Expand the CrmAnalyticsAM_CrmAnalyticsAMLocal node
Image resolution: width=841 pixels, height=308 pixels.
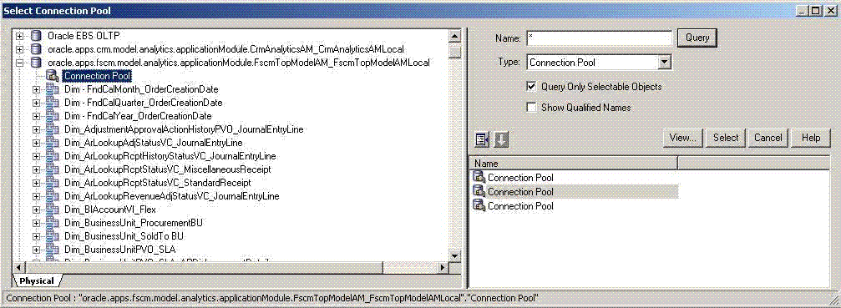(20, 49)
